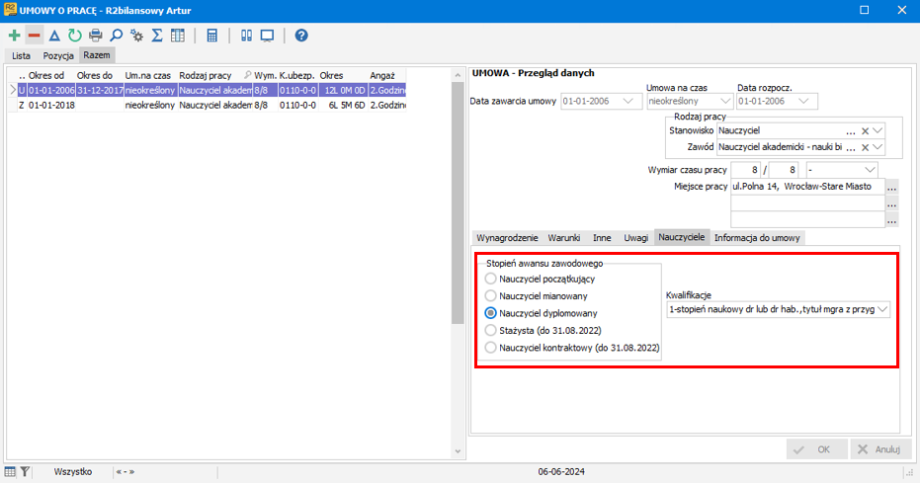The image size is (920, 485).
Task: Switch to the Wynagrodzenie tab
Action: click(507, 237)
